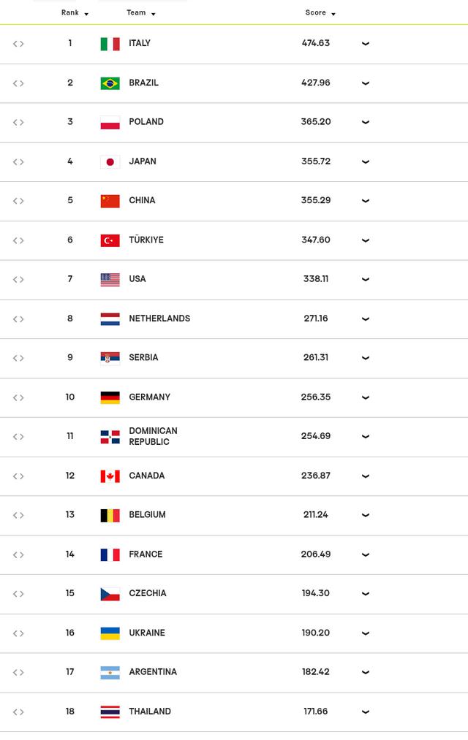Screen dimensions: 468x740
Task: Click the Brazil flag icon
Action: pyautogui.click(x=110, y=83)
